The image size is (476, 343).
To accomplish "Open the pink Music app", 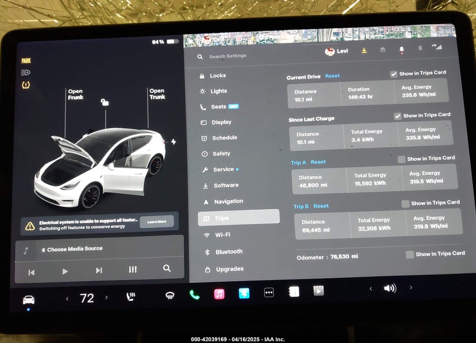I will pyautogui.click(x=219, y=294).
